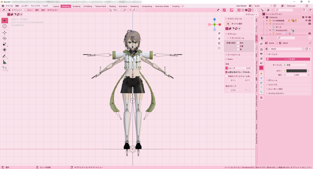The height and width of the screenshot is (169, 313).
Task: Switch to the Sculpting workspace tab
Action: (76, 6)
